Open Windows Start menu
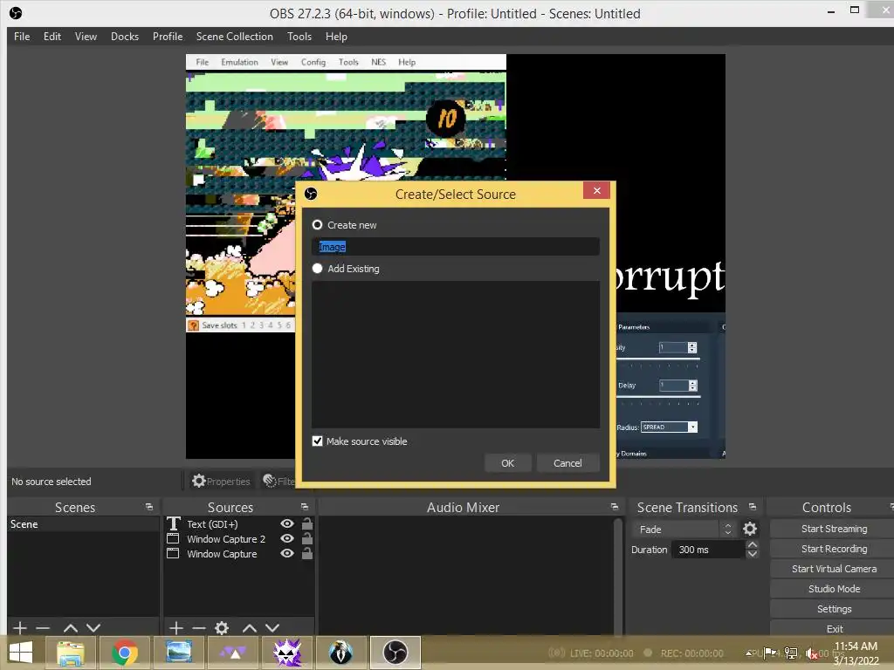This screenshot has height=670, width=894. 21,653
